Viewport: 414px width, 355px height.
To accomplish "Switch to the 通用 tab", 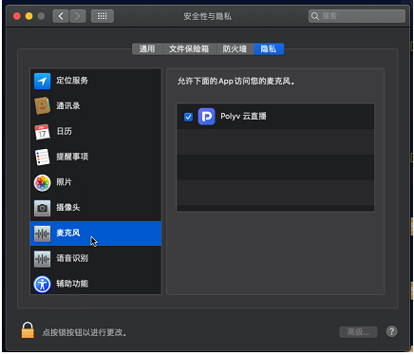I will 147,49.
